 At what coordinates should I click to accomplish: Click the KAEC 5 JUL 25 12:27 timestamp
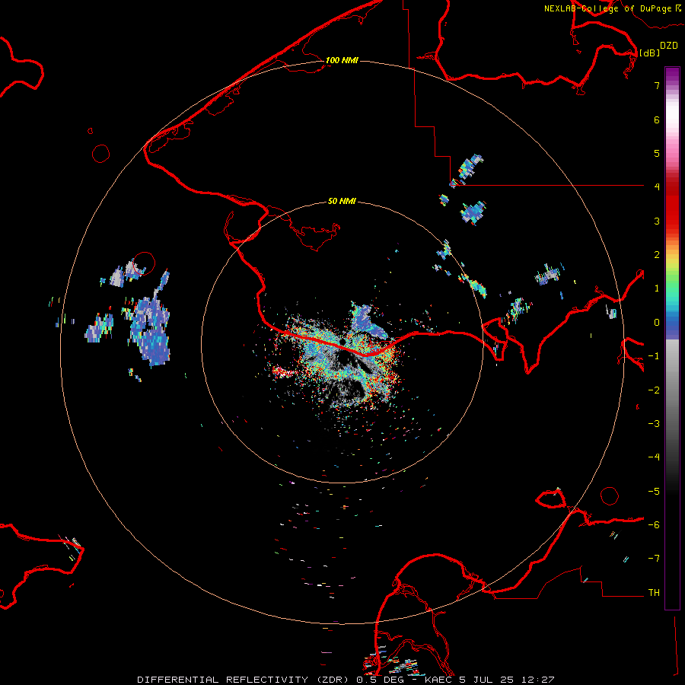pos(489,680)
